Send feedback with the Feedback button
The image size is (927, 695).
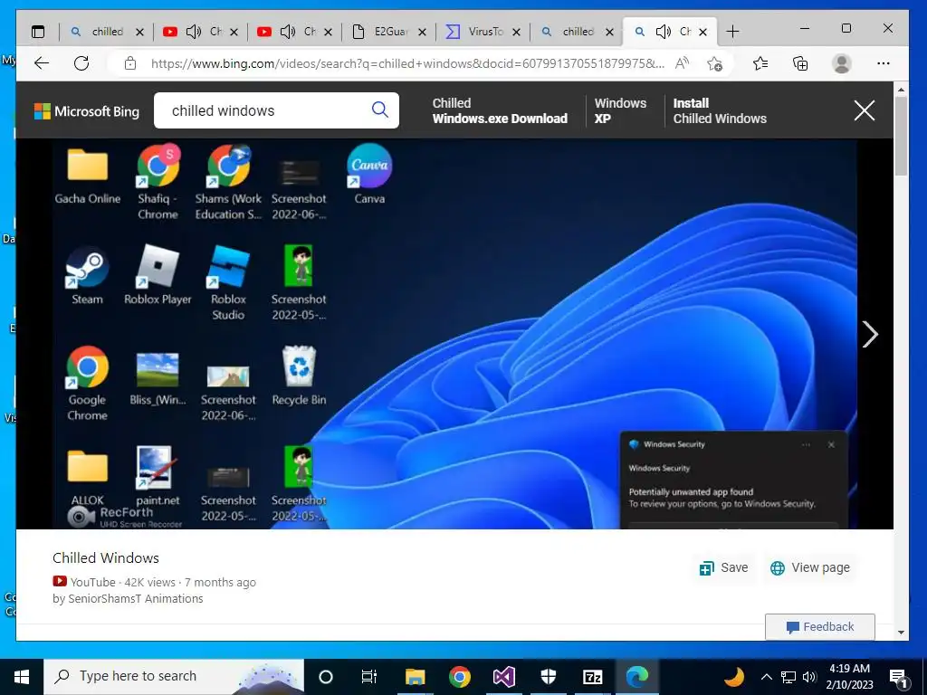pyautogui.click(x=820, y=627)
